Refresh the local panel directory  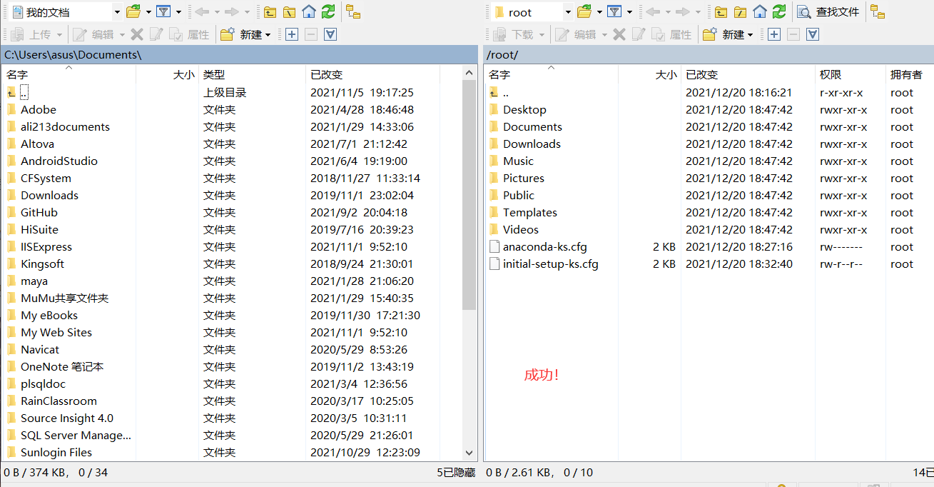328,11
